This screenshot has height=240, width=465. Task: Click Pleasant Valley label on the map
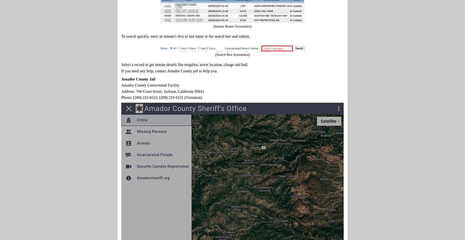tap(251, 175)
